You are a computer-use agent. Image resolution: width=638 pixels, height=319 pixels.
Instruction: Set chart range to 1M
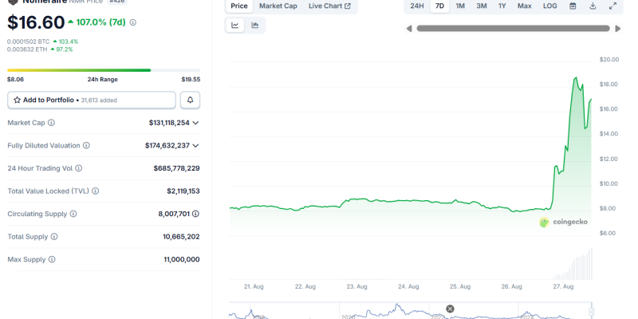(x=460, y=6)
